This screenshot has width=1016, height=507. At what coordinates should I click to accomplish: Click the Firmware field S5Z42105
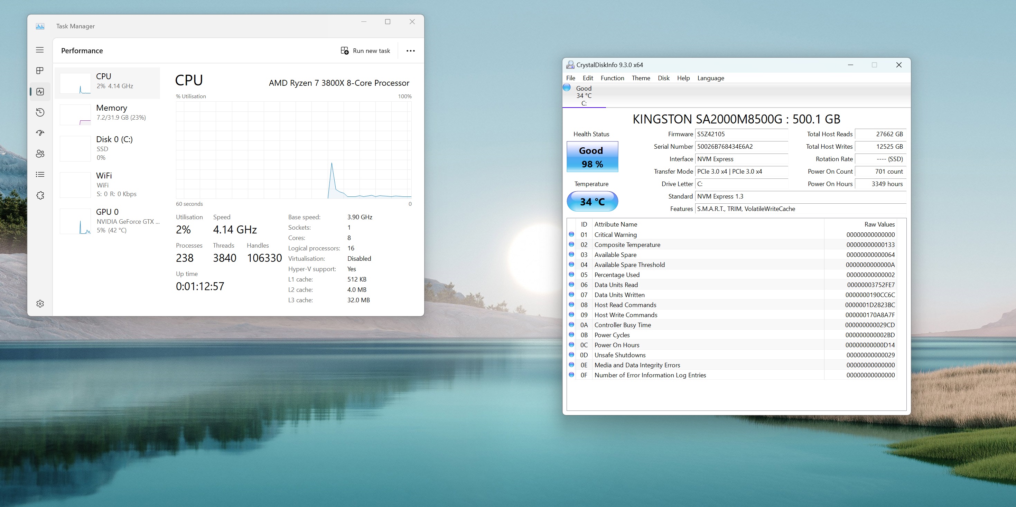(742, 134)
